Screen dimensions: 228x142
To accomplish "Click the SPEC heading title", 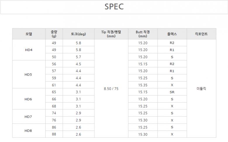I will coord(114,7).
